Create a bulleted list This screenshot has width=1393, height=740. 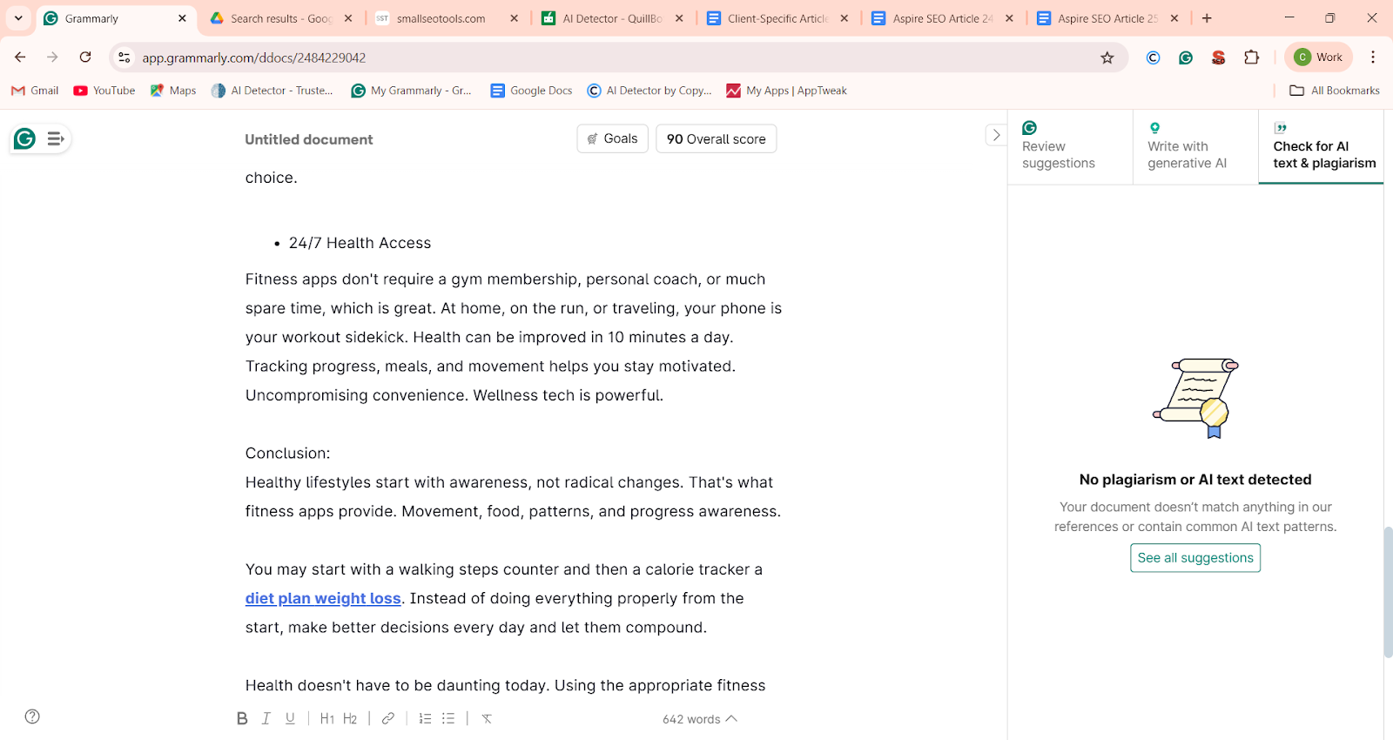click(448, 718)
